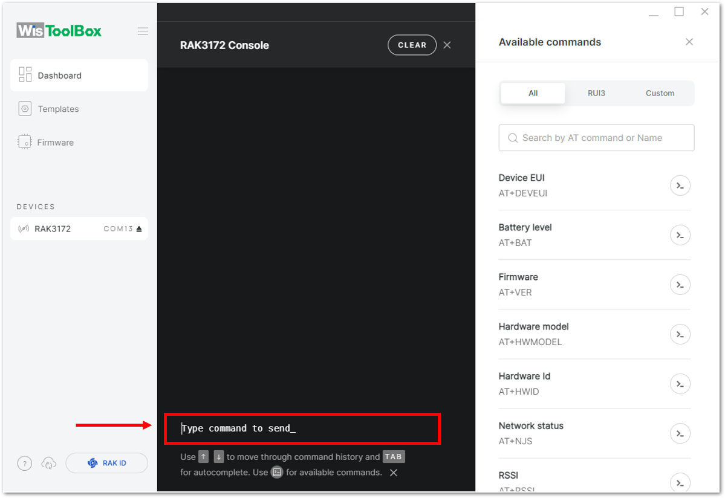Click the up arrow key hint
This screenshot has width=725, height=498.
point(203,456)
